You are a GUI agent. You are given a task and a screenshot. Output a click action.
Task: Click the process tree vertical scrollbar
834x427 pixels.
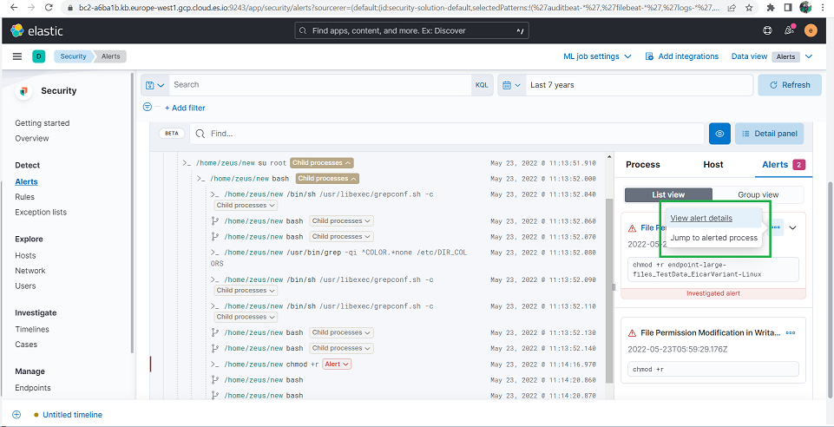609,290
